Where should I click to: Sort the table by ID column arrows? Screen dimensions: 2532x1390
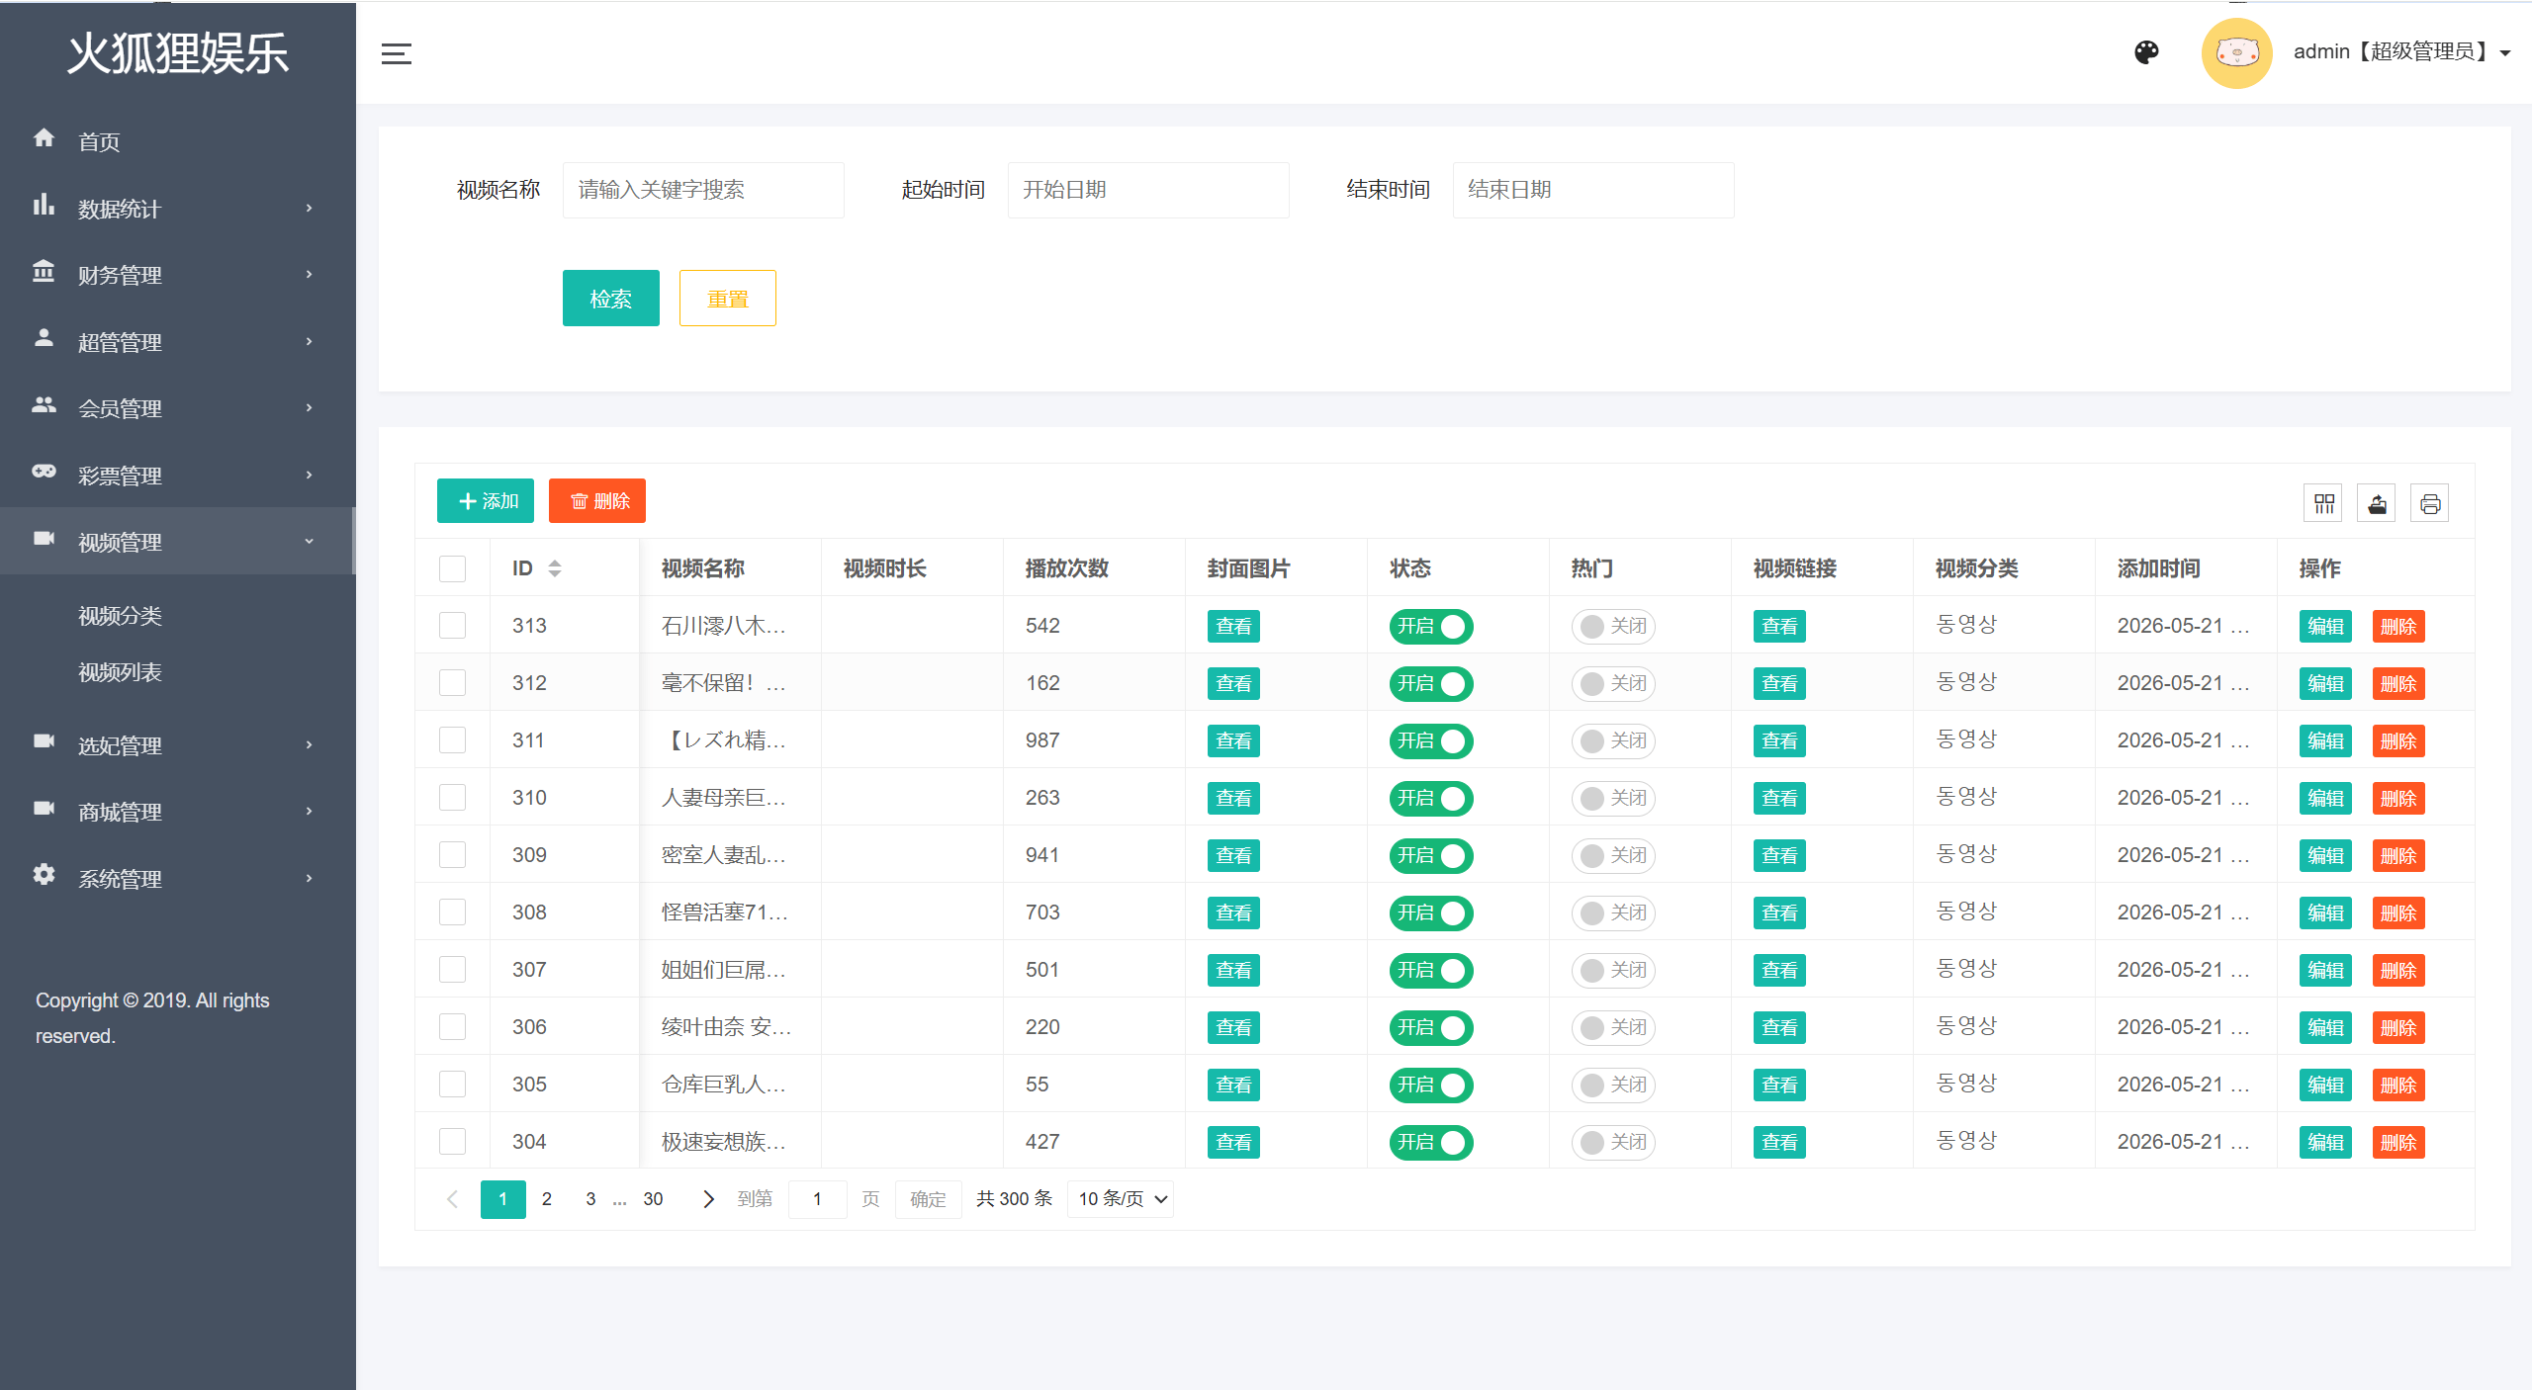pos(555,568)
